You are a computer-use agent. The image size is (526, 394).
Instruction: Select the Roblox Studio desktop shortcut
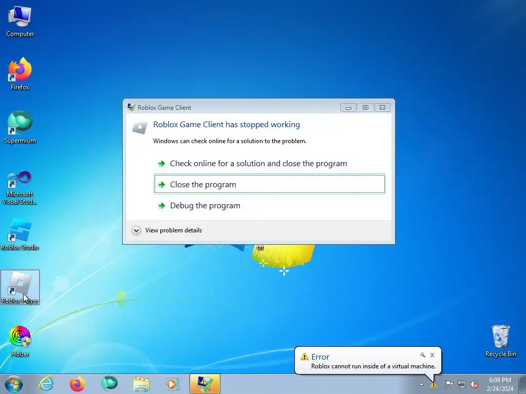(20, 234)
